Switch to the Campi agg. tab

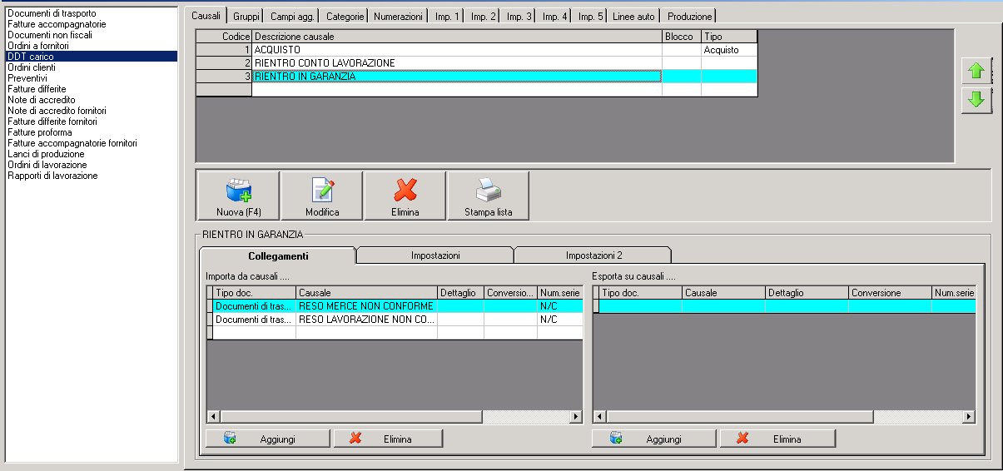tap(292, 17)
